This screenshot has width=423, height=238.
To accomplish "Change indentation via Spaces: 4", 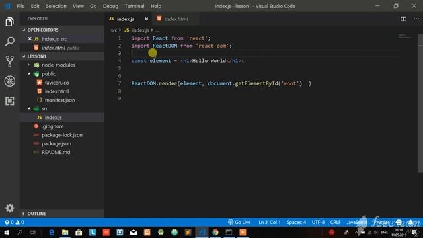I will [296, 222].
